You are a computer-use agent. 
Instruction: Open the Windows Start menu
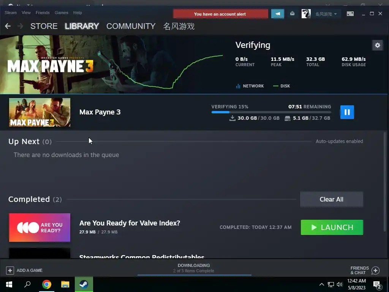pos(9,284)
